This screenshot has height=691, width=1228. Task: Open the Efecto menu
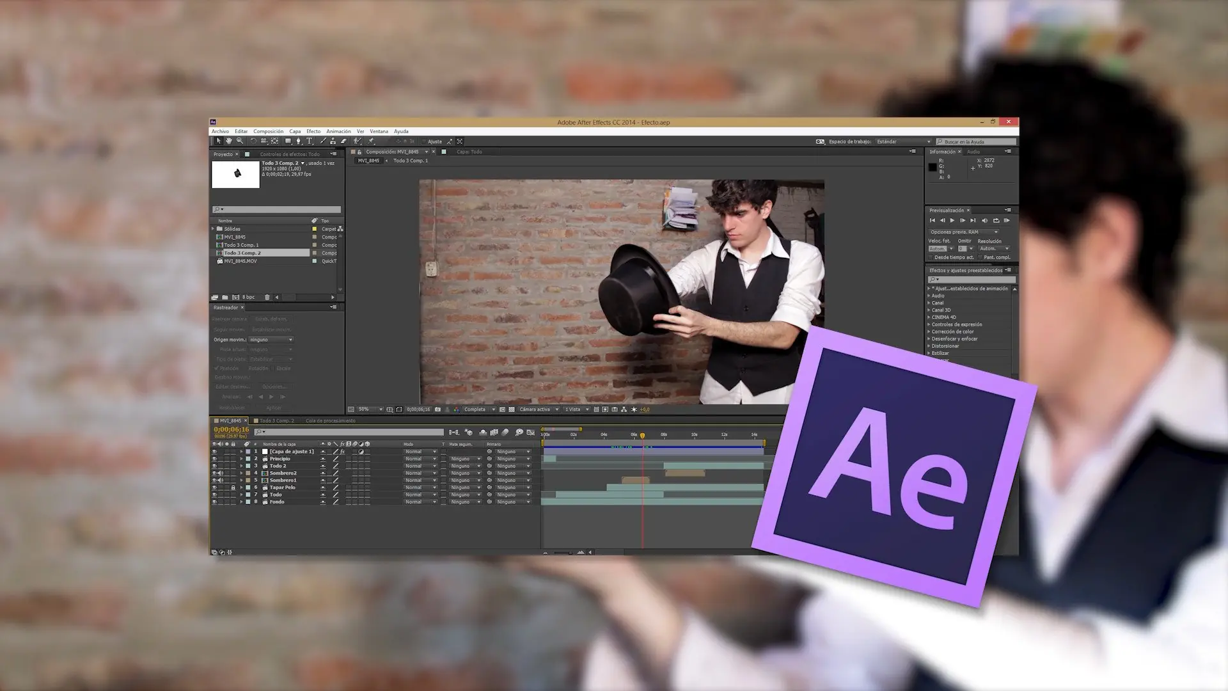coord(313,131)
